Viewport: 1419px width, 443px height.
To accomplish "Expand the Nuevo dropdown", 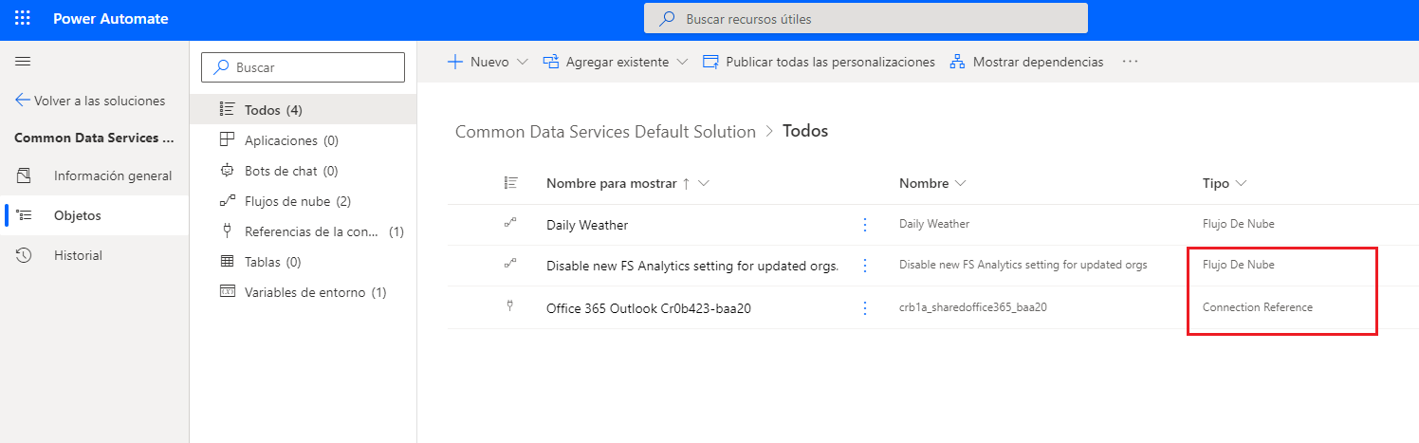I will click(488, 62).
